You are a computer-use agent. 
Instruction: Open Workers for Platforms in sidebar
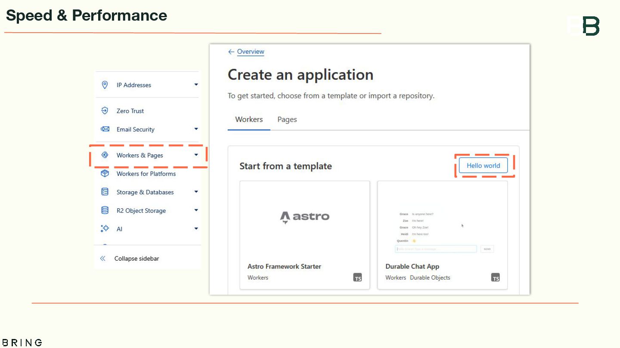tap(146, 174)
